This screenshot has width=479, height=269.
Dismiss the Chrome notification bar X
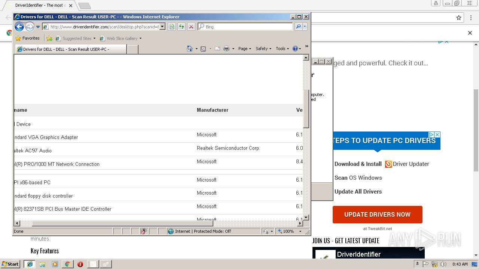tap(470, 33)
